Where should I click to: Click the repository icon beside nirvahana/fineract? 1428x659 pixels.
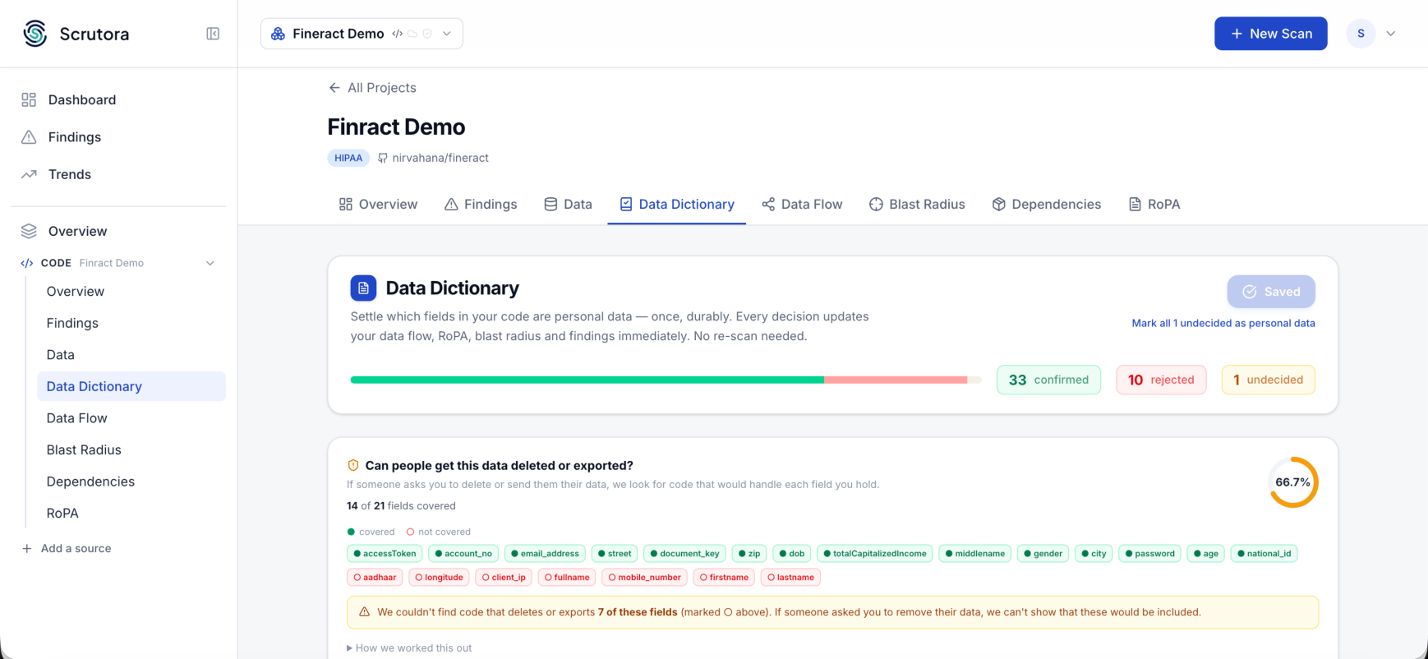point(383,158)
